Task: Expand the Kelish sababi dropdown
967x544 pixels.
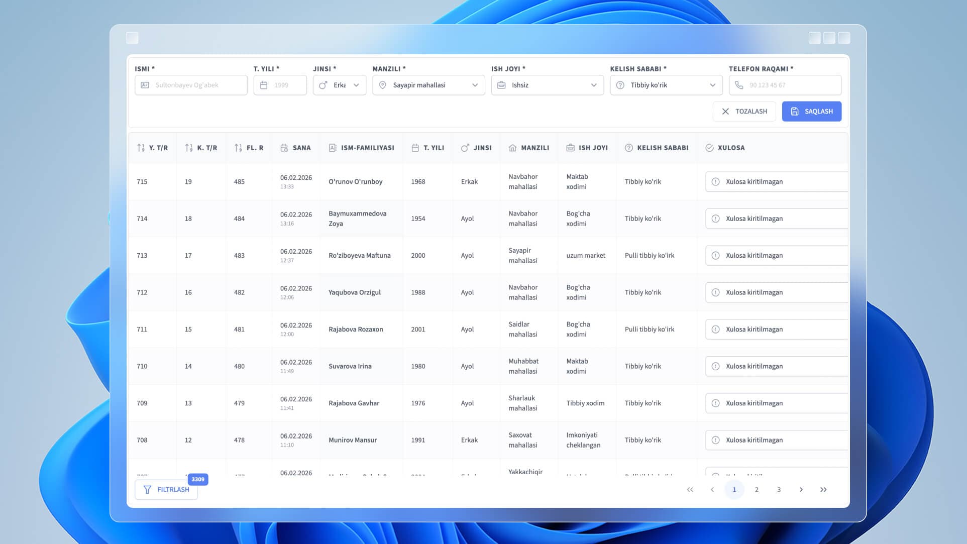Action: point(666,85)
